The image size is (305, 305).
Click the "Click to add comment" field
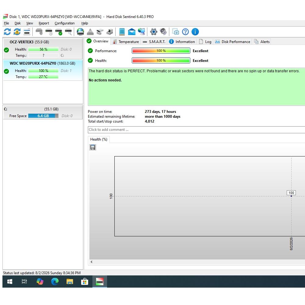pyautogui.click(x=196, y=130)
